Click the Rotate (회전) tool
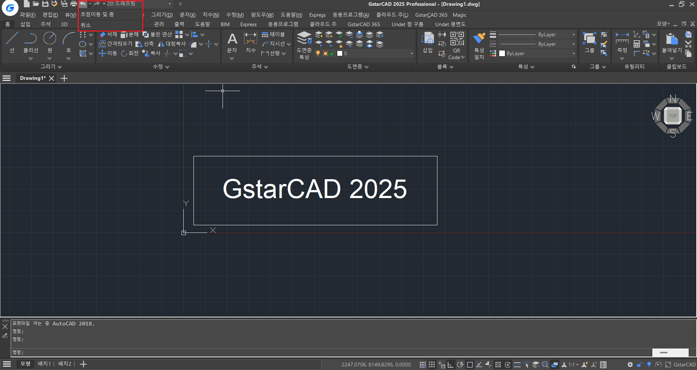Viewport: 697px width, 370px height. [130, 53]
